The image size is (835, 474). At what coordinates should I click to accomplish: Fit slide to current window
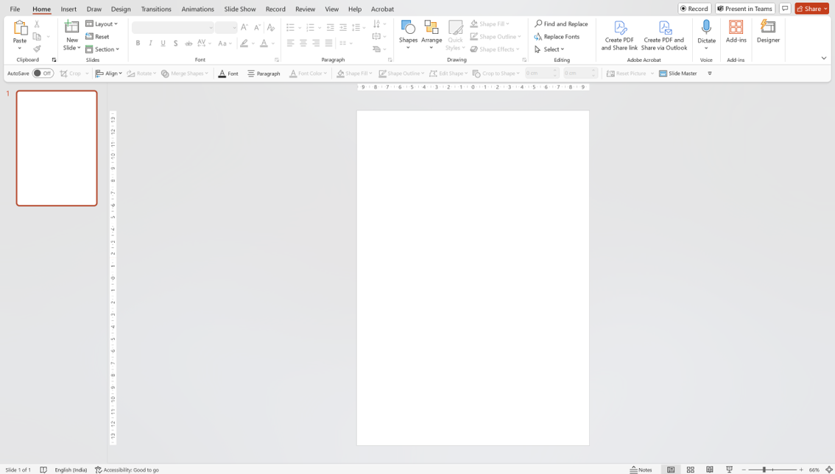pyautogui.click(x=829, y=470)
